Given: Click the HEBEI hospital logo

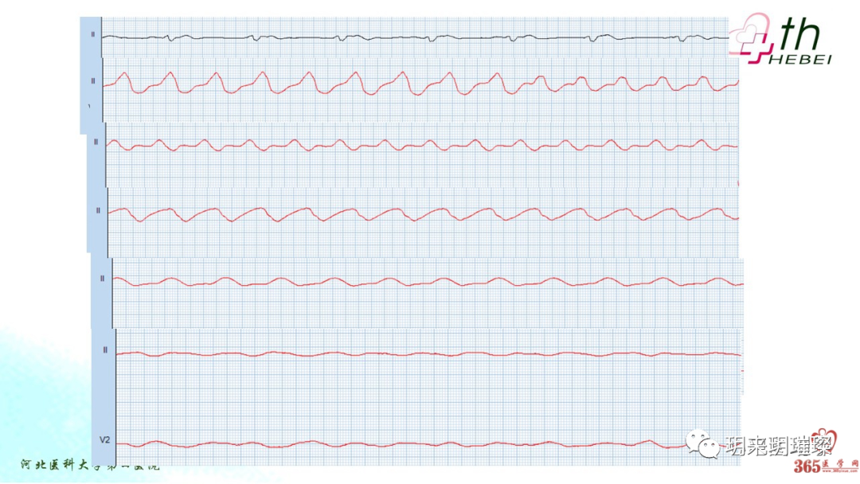Looking at the screenshot, I should pos(782,39).
